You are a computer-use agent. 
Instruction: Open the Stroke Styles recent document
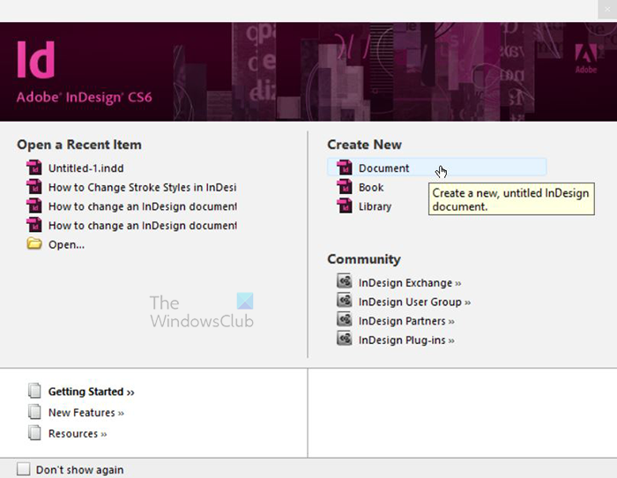142,187
